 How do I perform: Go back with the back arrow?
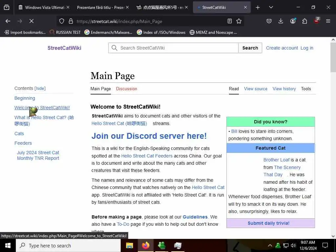point(8,21)
